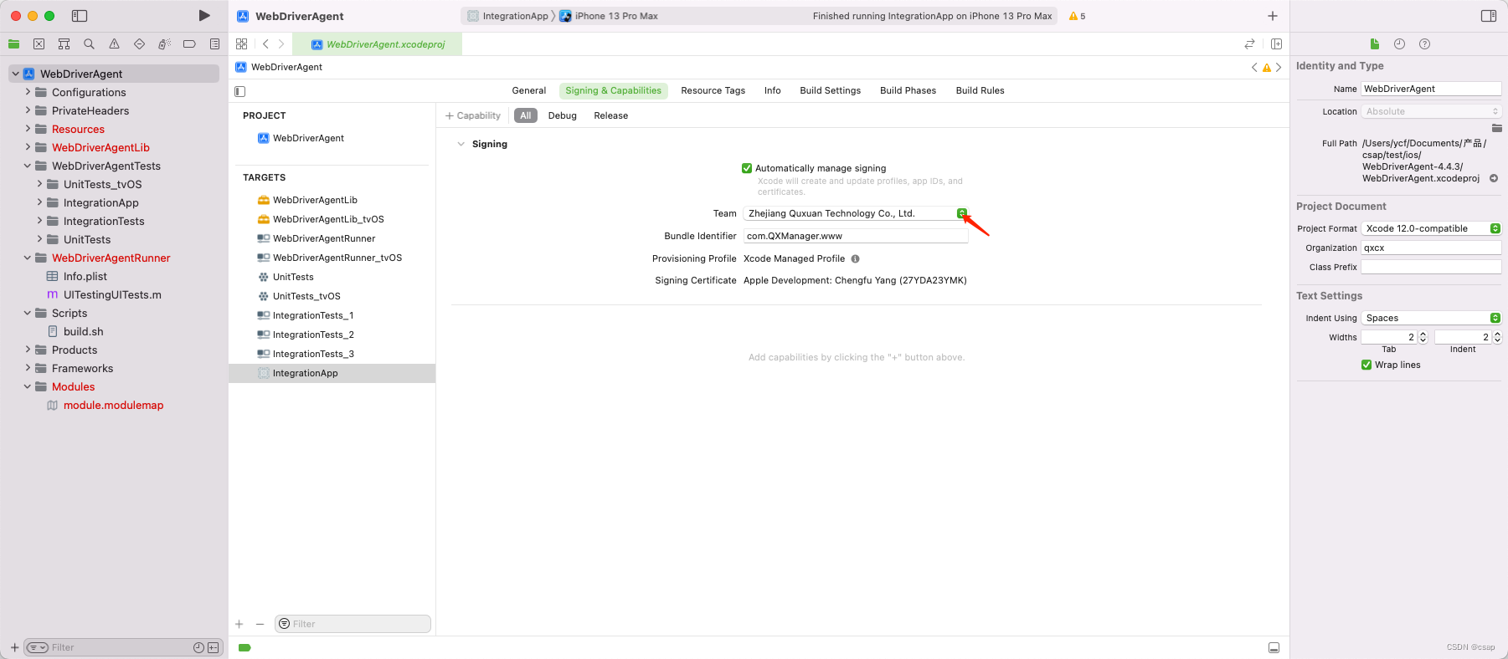
Task: Switch to the Resource Tags tab
Action: 713,90
